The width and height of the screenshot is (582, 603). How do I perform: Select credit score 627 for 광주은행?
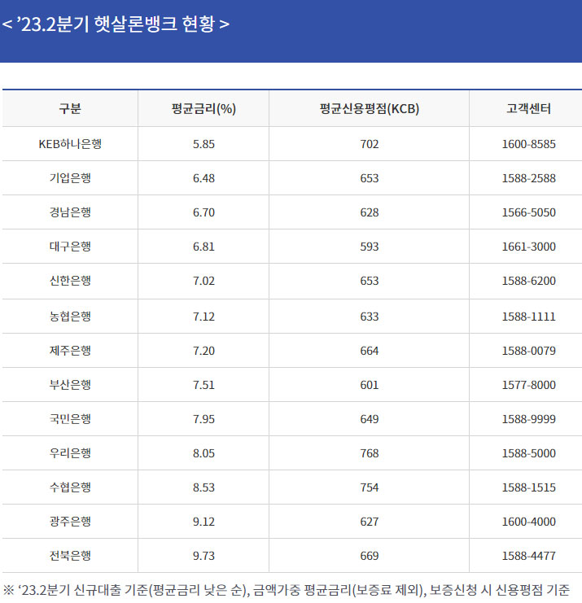[x=370, y=522]
